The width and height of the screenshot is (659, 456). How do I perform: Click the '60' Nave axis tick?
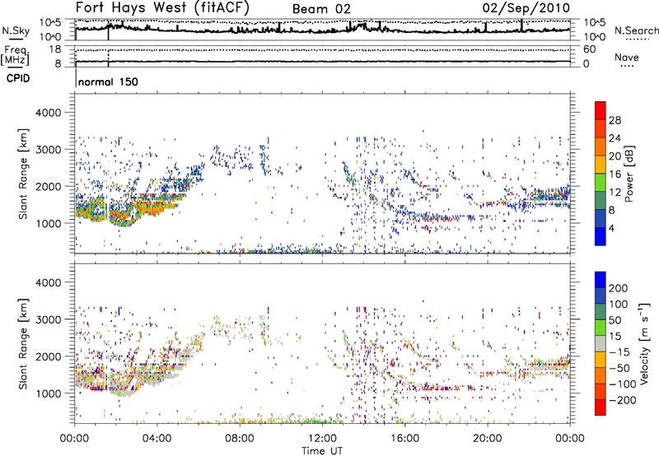pos(590,49)
